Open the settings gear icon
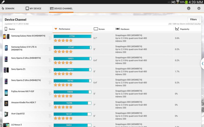 coord(199,8)
